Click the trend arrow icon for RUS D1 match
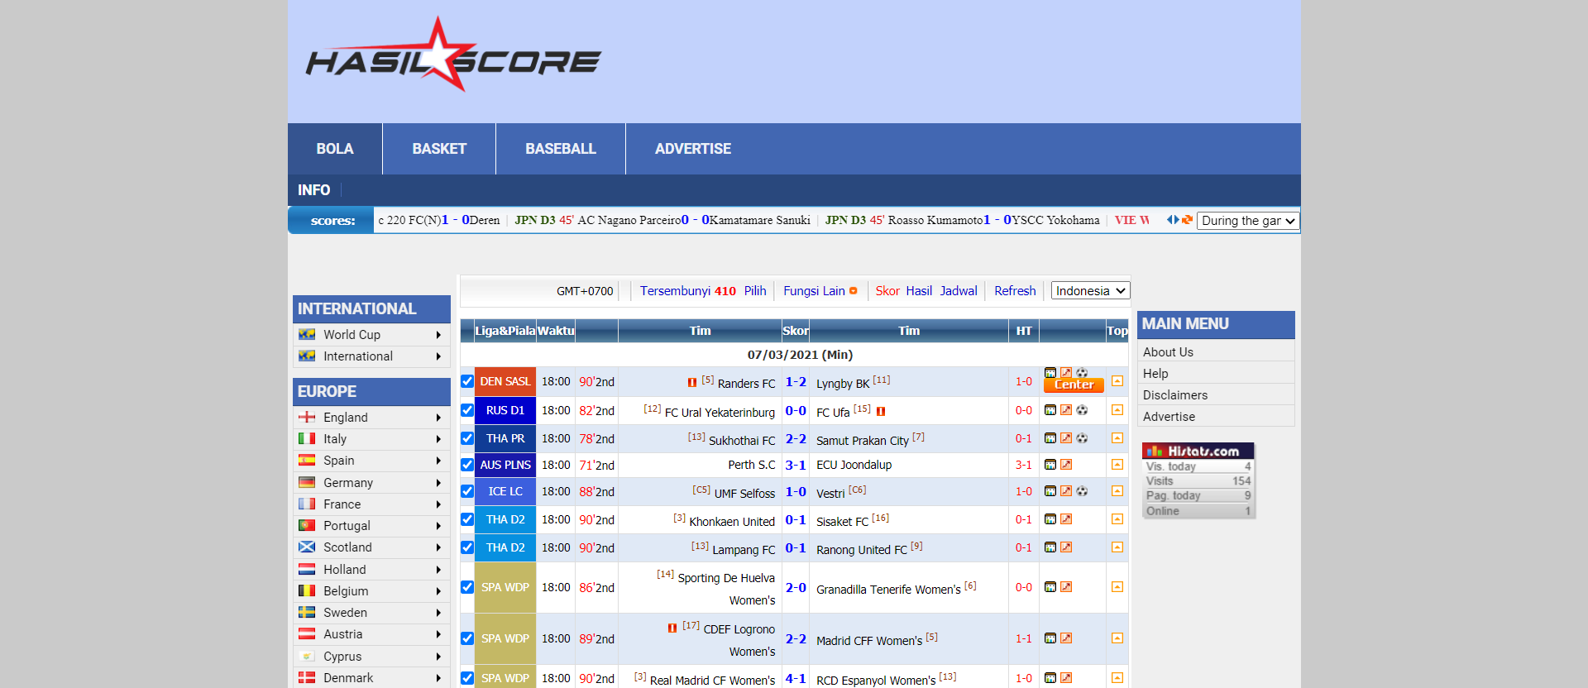The height and width of the screenshot is (688, 1588). (1066, 410)
